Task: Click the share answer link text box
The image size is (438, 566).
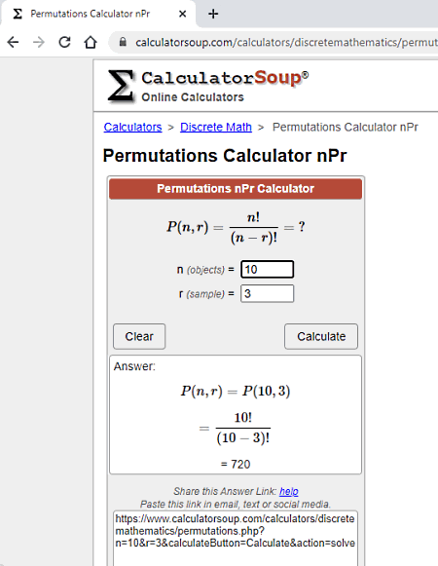Action: pos(236,538)
